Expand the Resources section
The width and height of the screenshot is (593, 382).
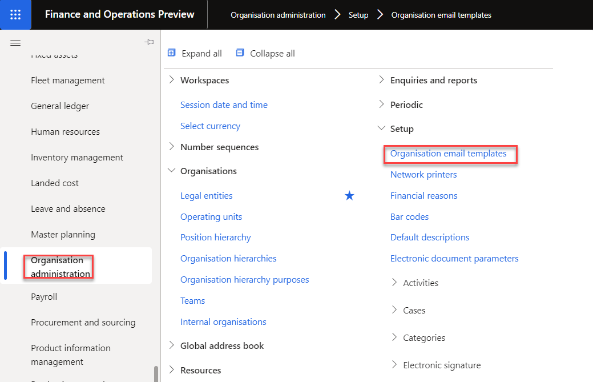click(x=172, y=369)
